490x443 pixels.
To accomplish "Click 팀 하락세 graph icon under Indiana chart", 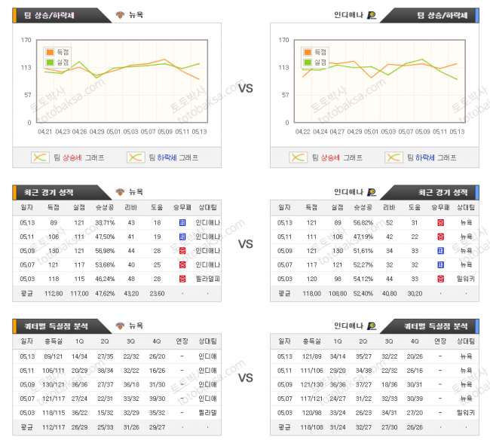I will [x=394, y=157].
